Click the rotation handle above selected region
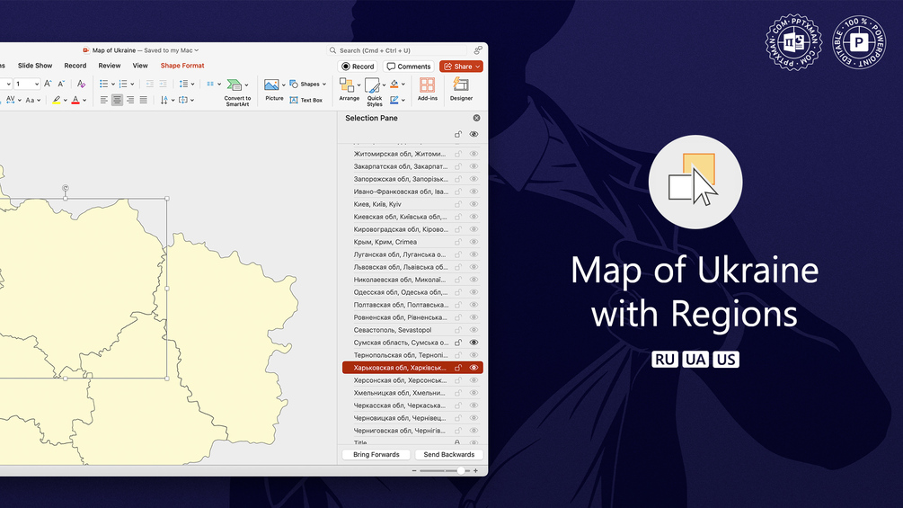 point(66,188)
